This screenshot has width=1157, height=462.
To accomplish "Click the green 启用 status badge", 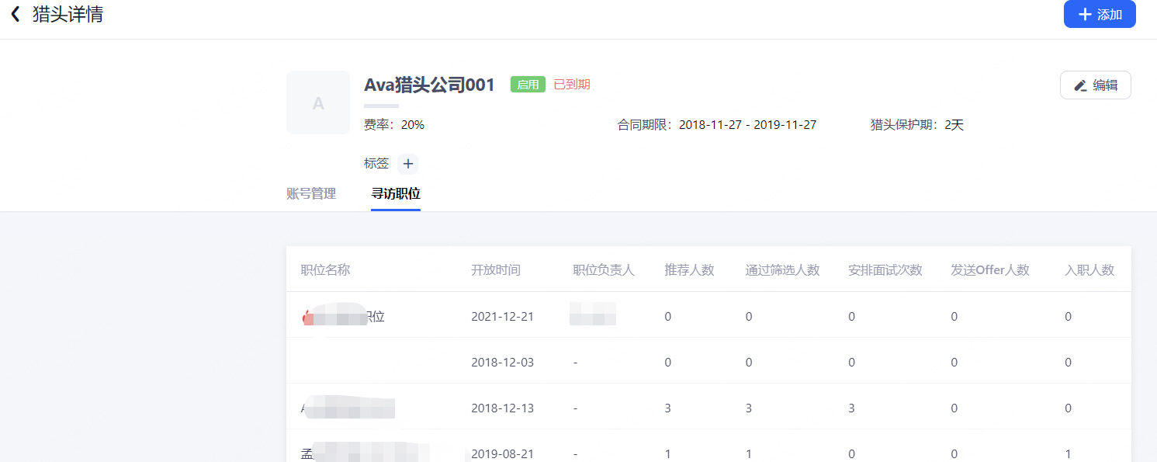I will 528,85.
